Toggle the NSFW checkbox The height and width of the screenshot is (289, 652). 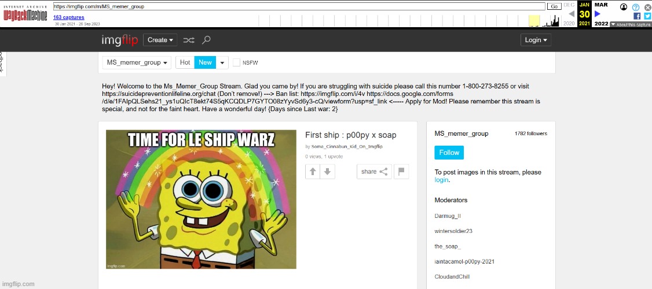click(236, 62)
